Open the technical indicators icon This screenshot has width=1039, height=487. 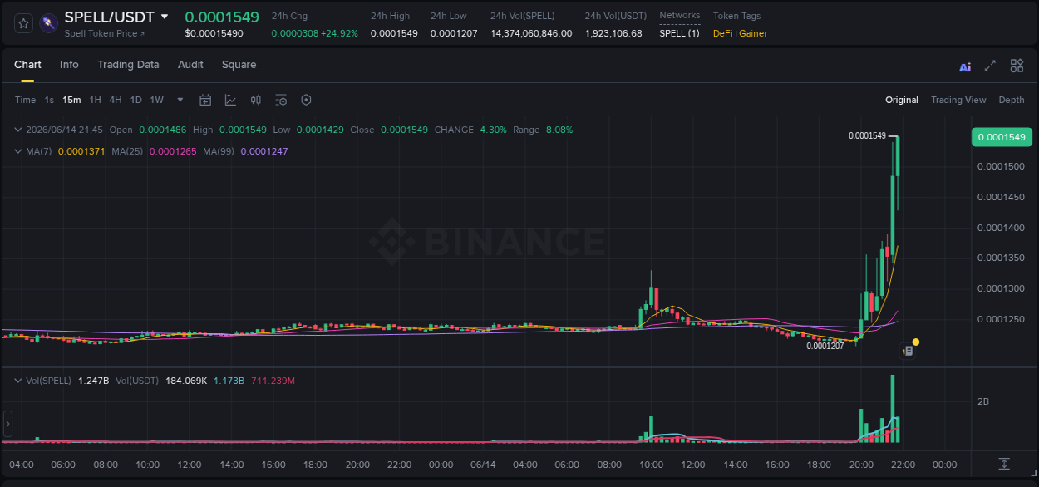pyautogui.click(x=230, y=100)
